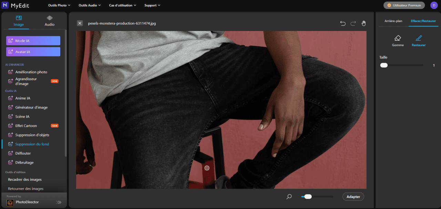
Task: Click the Anime IA icon
Action: pyautogui.click(x=11, y=98)
